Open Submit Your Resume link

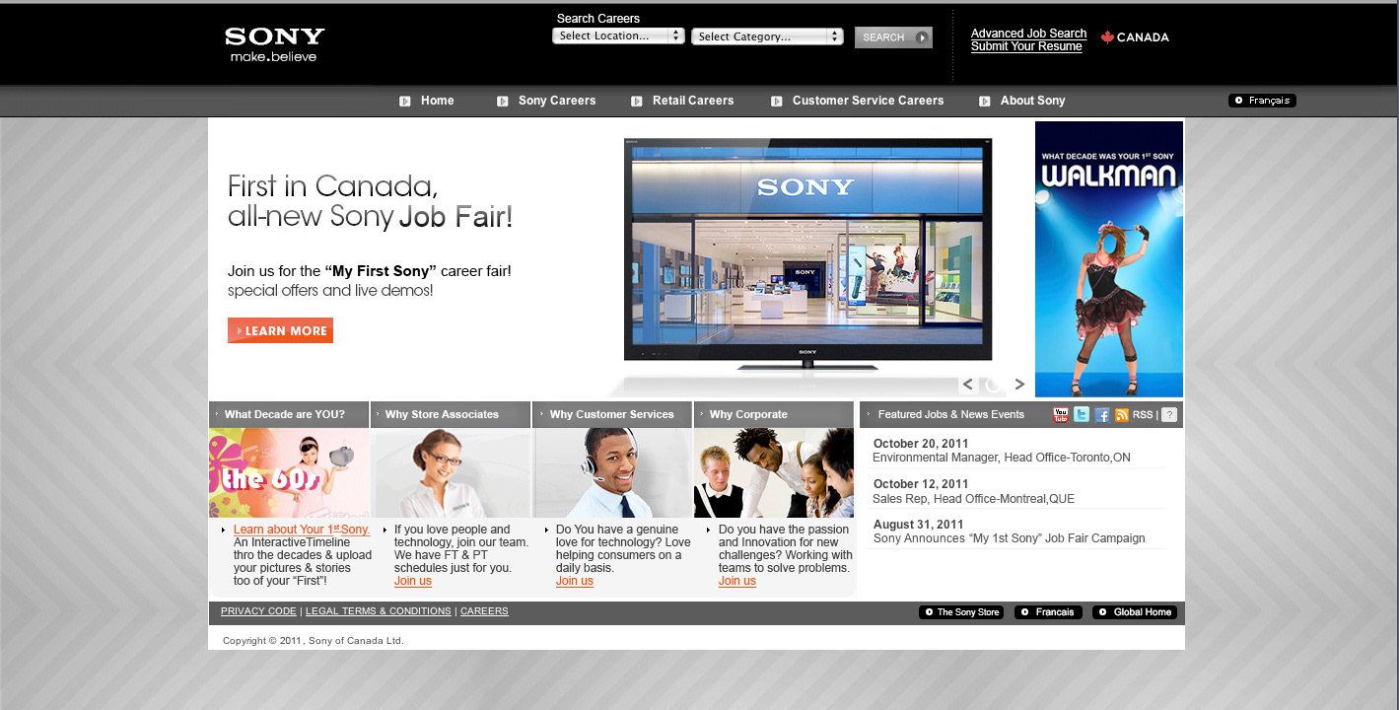1026,46
